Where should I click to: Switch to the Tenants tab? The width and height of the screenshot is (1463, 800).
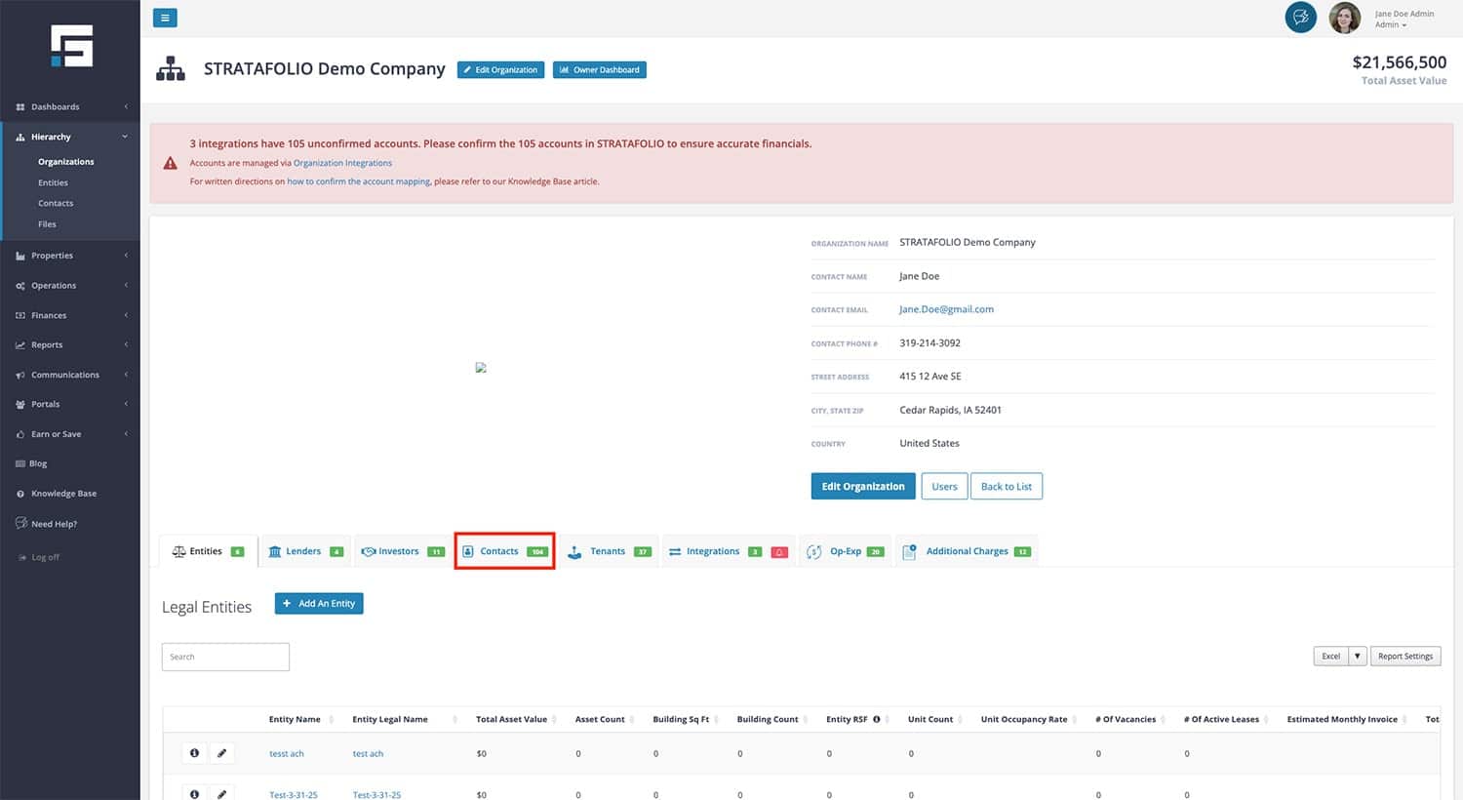click(608, 551)
